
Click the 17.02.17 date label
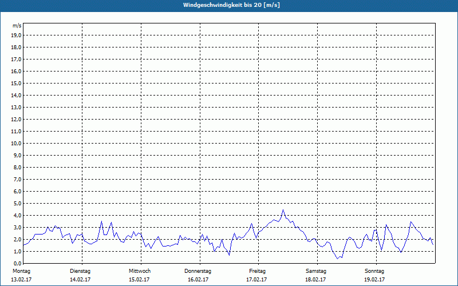click(x=257, y=280)
